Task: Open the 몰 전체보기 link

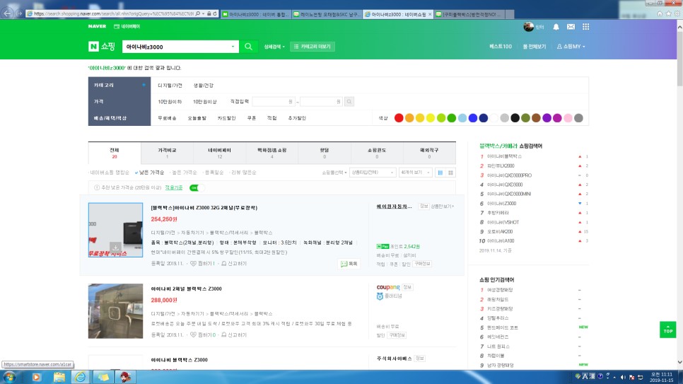Action: pyautogui.click(x=534, y=47)
